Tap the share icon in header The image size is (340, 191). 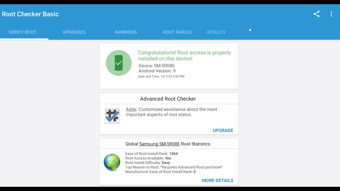pos(316,14)
